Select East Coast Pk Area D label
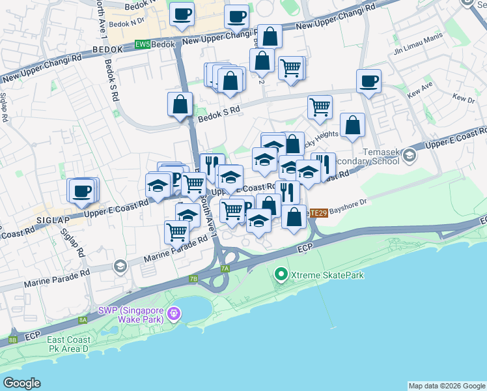The image size is (487, 391). [68, 344]
